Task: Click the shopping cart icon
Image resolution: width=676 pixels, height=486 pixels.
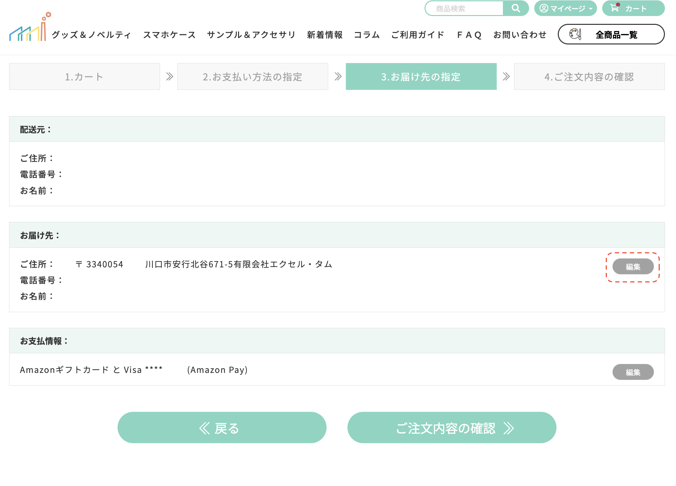Action: 615,7
